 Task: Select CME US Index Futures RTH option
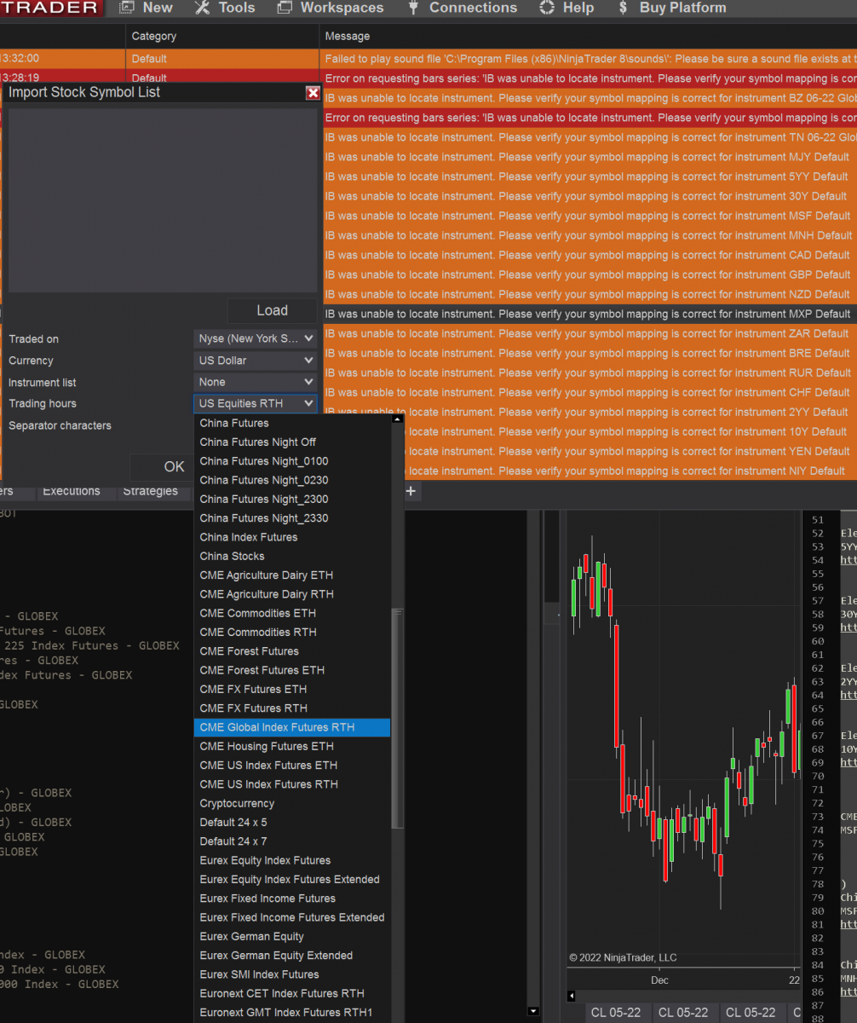click(292, 784)
